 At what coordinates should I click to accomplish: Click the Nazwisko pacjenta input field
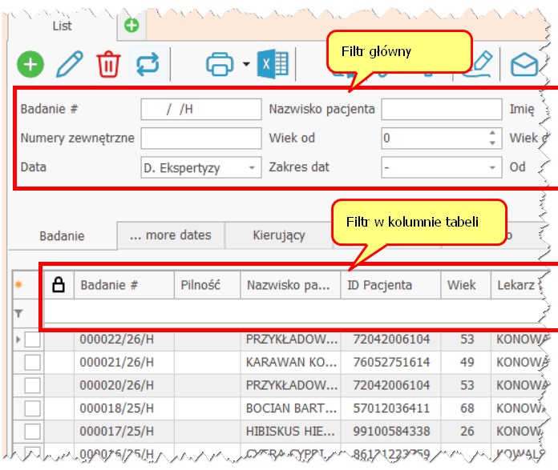click(x=441, y=109)
